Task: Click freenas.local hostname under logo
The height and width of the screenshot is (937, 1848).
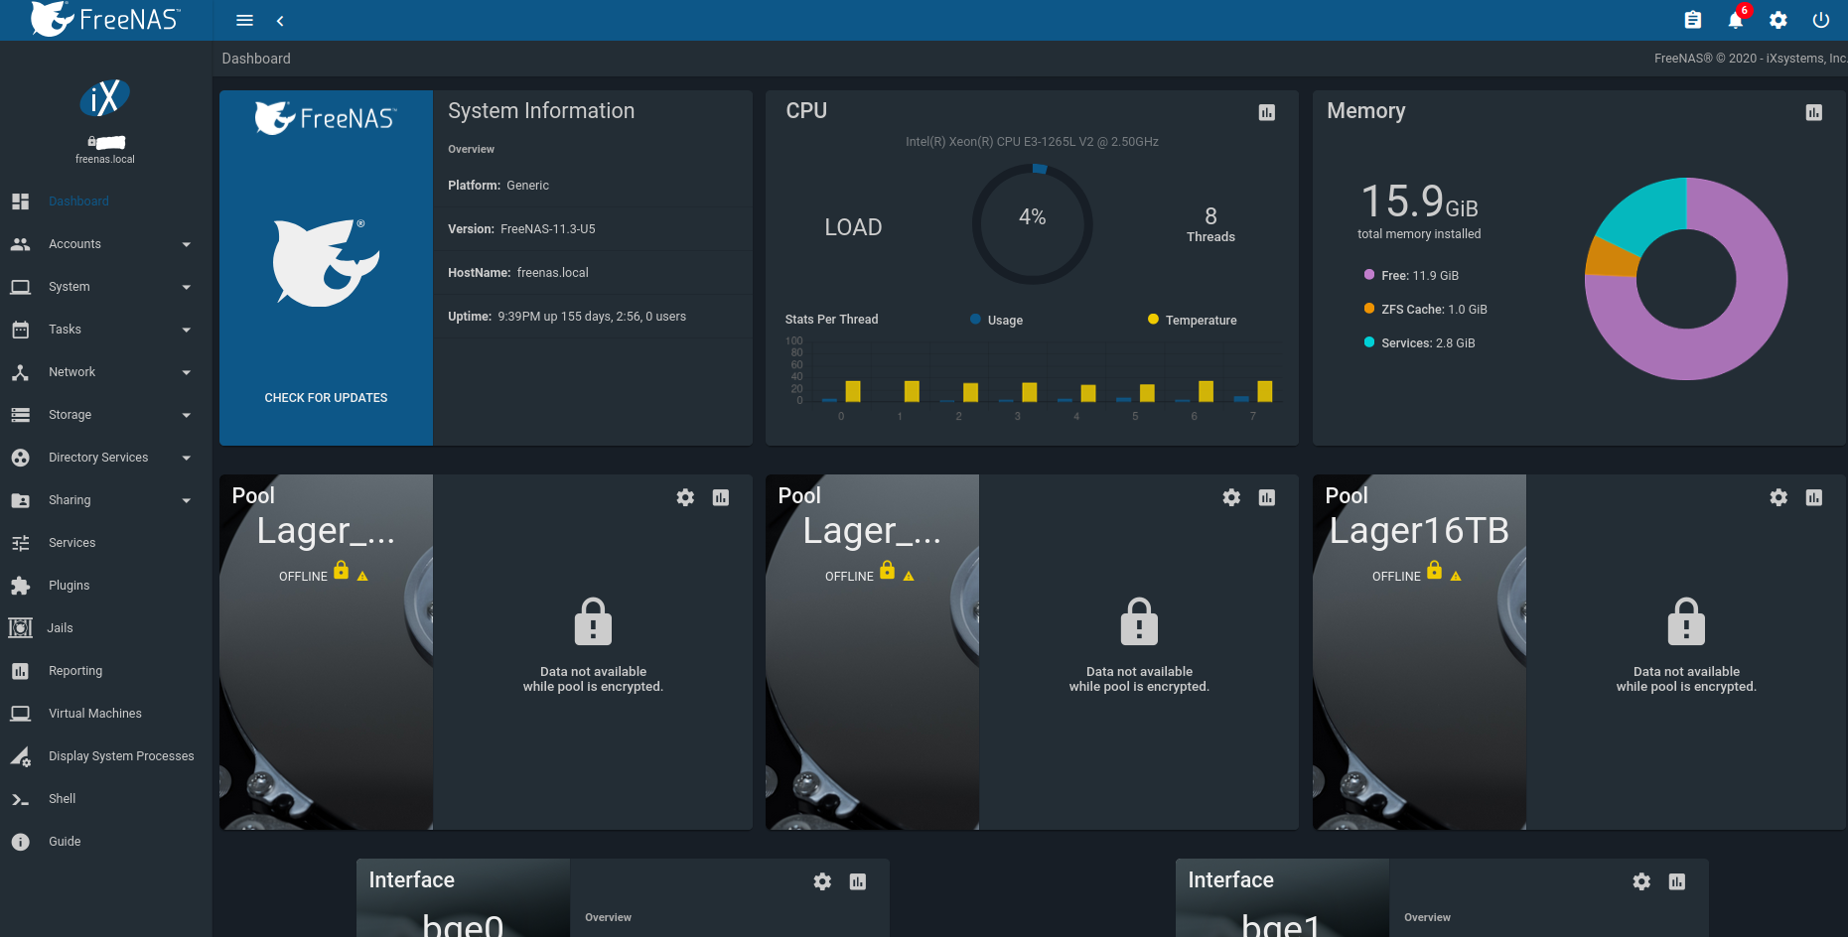Action: (105, 159)
